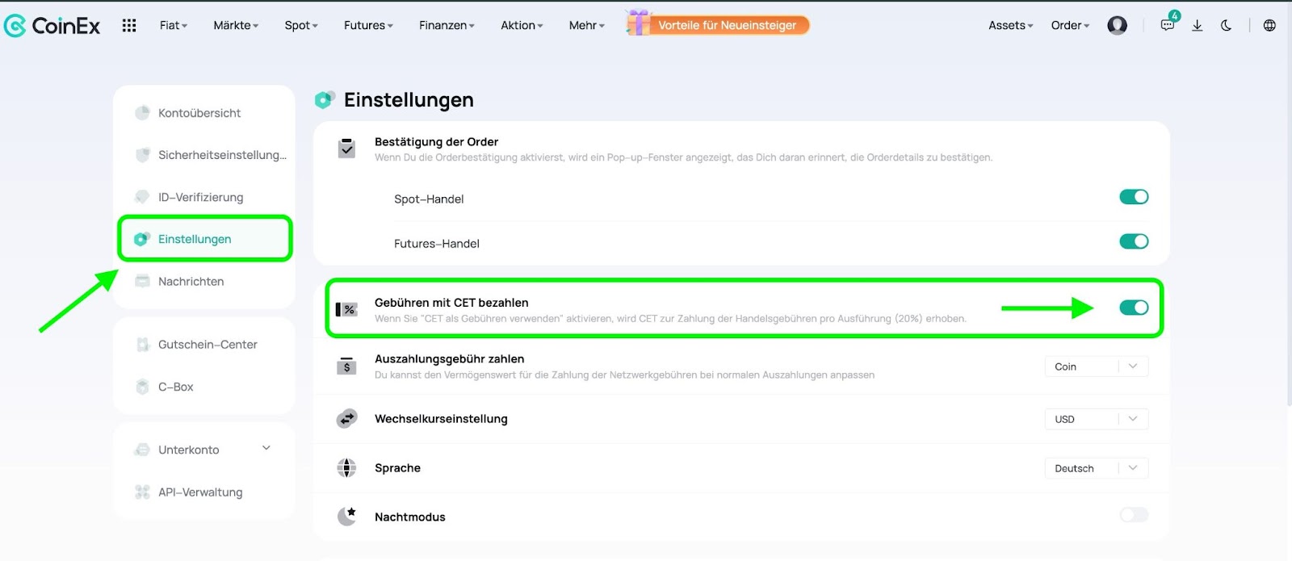This screenshot has height=561, width=1292.
Task: Click the Futures-Handel label
Action: point(437,243)
